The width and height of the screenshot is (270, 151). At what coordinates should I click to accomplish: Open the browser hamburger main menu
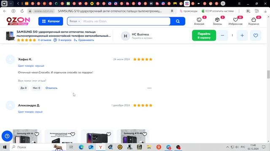tap(239, 3)
